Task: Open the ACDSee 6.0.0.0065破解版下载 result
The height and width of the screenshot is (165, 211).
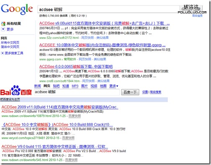Action: [76, 66]
